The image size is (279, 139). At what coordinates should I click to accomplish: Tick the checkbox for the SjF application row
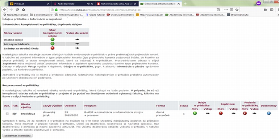coord(7,114)
